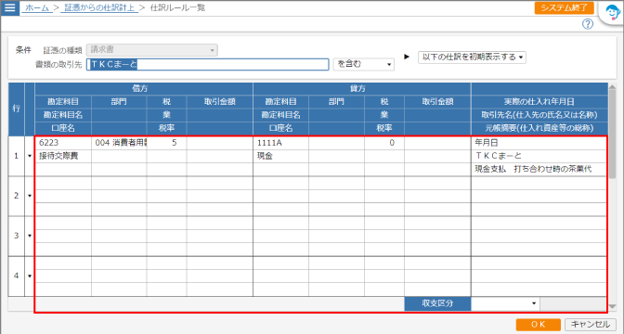Click 借方 column group header

click(x=144, y=89)
